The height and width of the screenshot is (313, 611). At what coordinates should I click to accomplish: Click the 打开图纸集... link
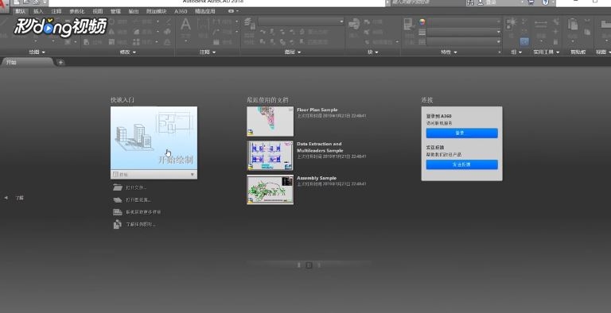[138, 199]
